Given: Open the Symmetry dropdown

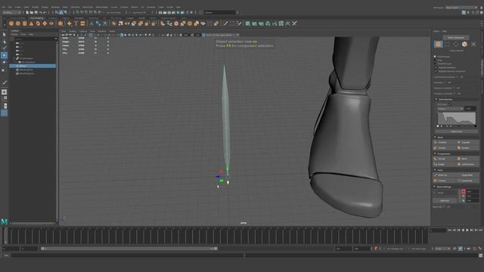Looking at the screenshot, I should (x=446, y=82).
